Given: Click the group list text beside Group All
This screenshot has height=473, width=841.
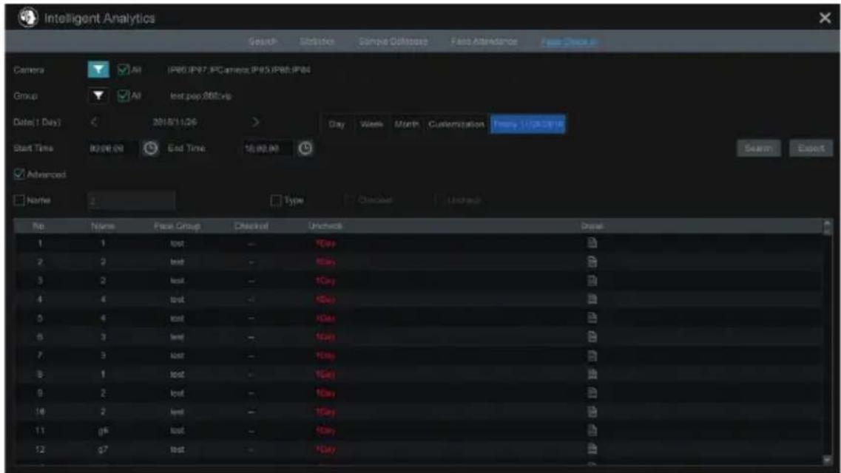Looking at the screenshot, I should pos(201,96).
